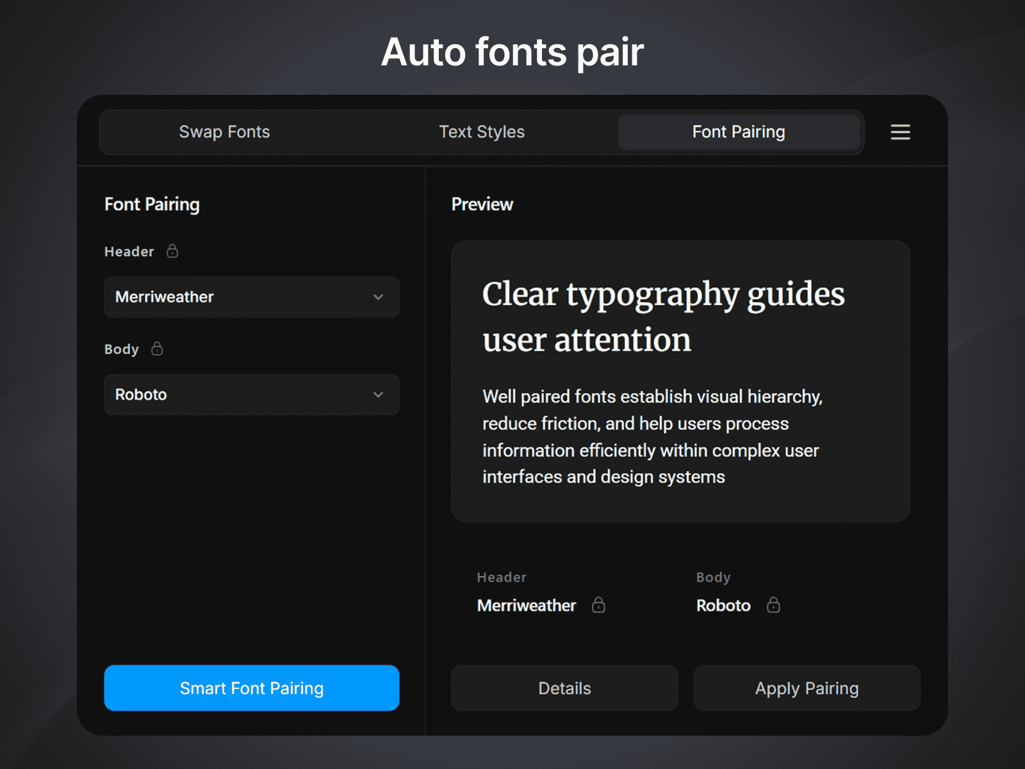1025x769 pixels.
Task: Select the Font Pairing tab
Action: click(739, 132)
